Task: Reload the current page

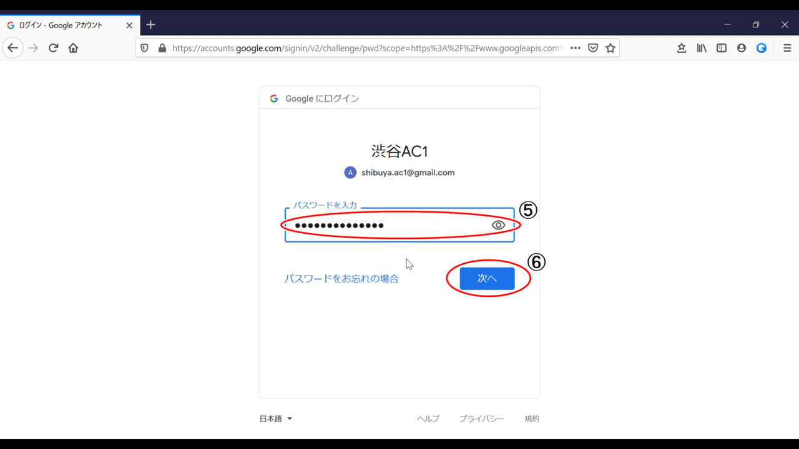Action: pyautogui.click(x=54, y=48)
